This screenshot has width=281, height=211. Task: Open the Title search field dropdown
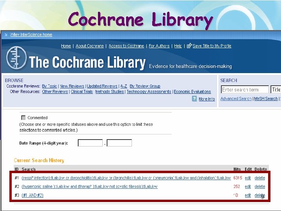[276, 89]
